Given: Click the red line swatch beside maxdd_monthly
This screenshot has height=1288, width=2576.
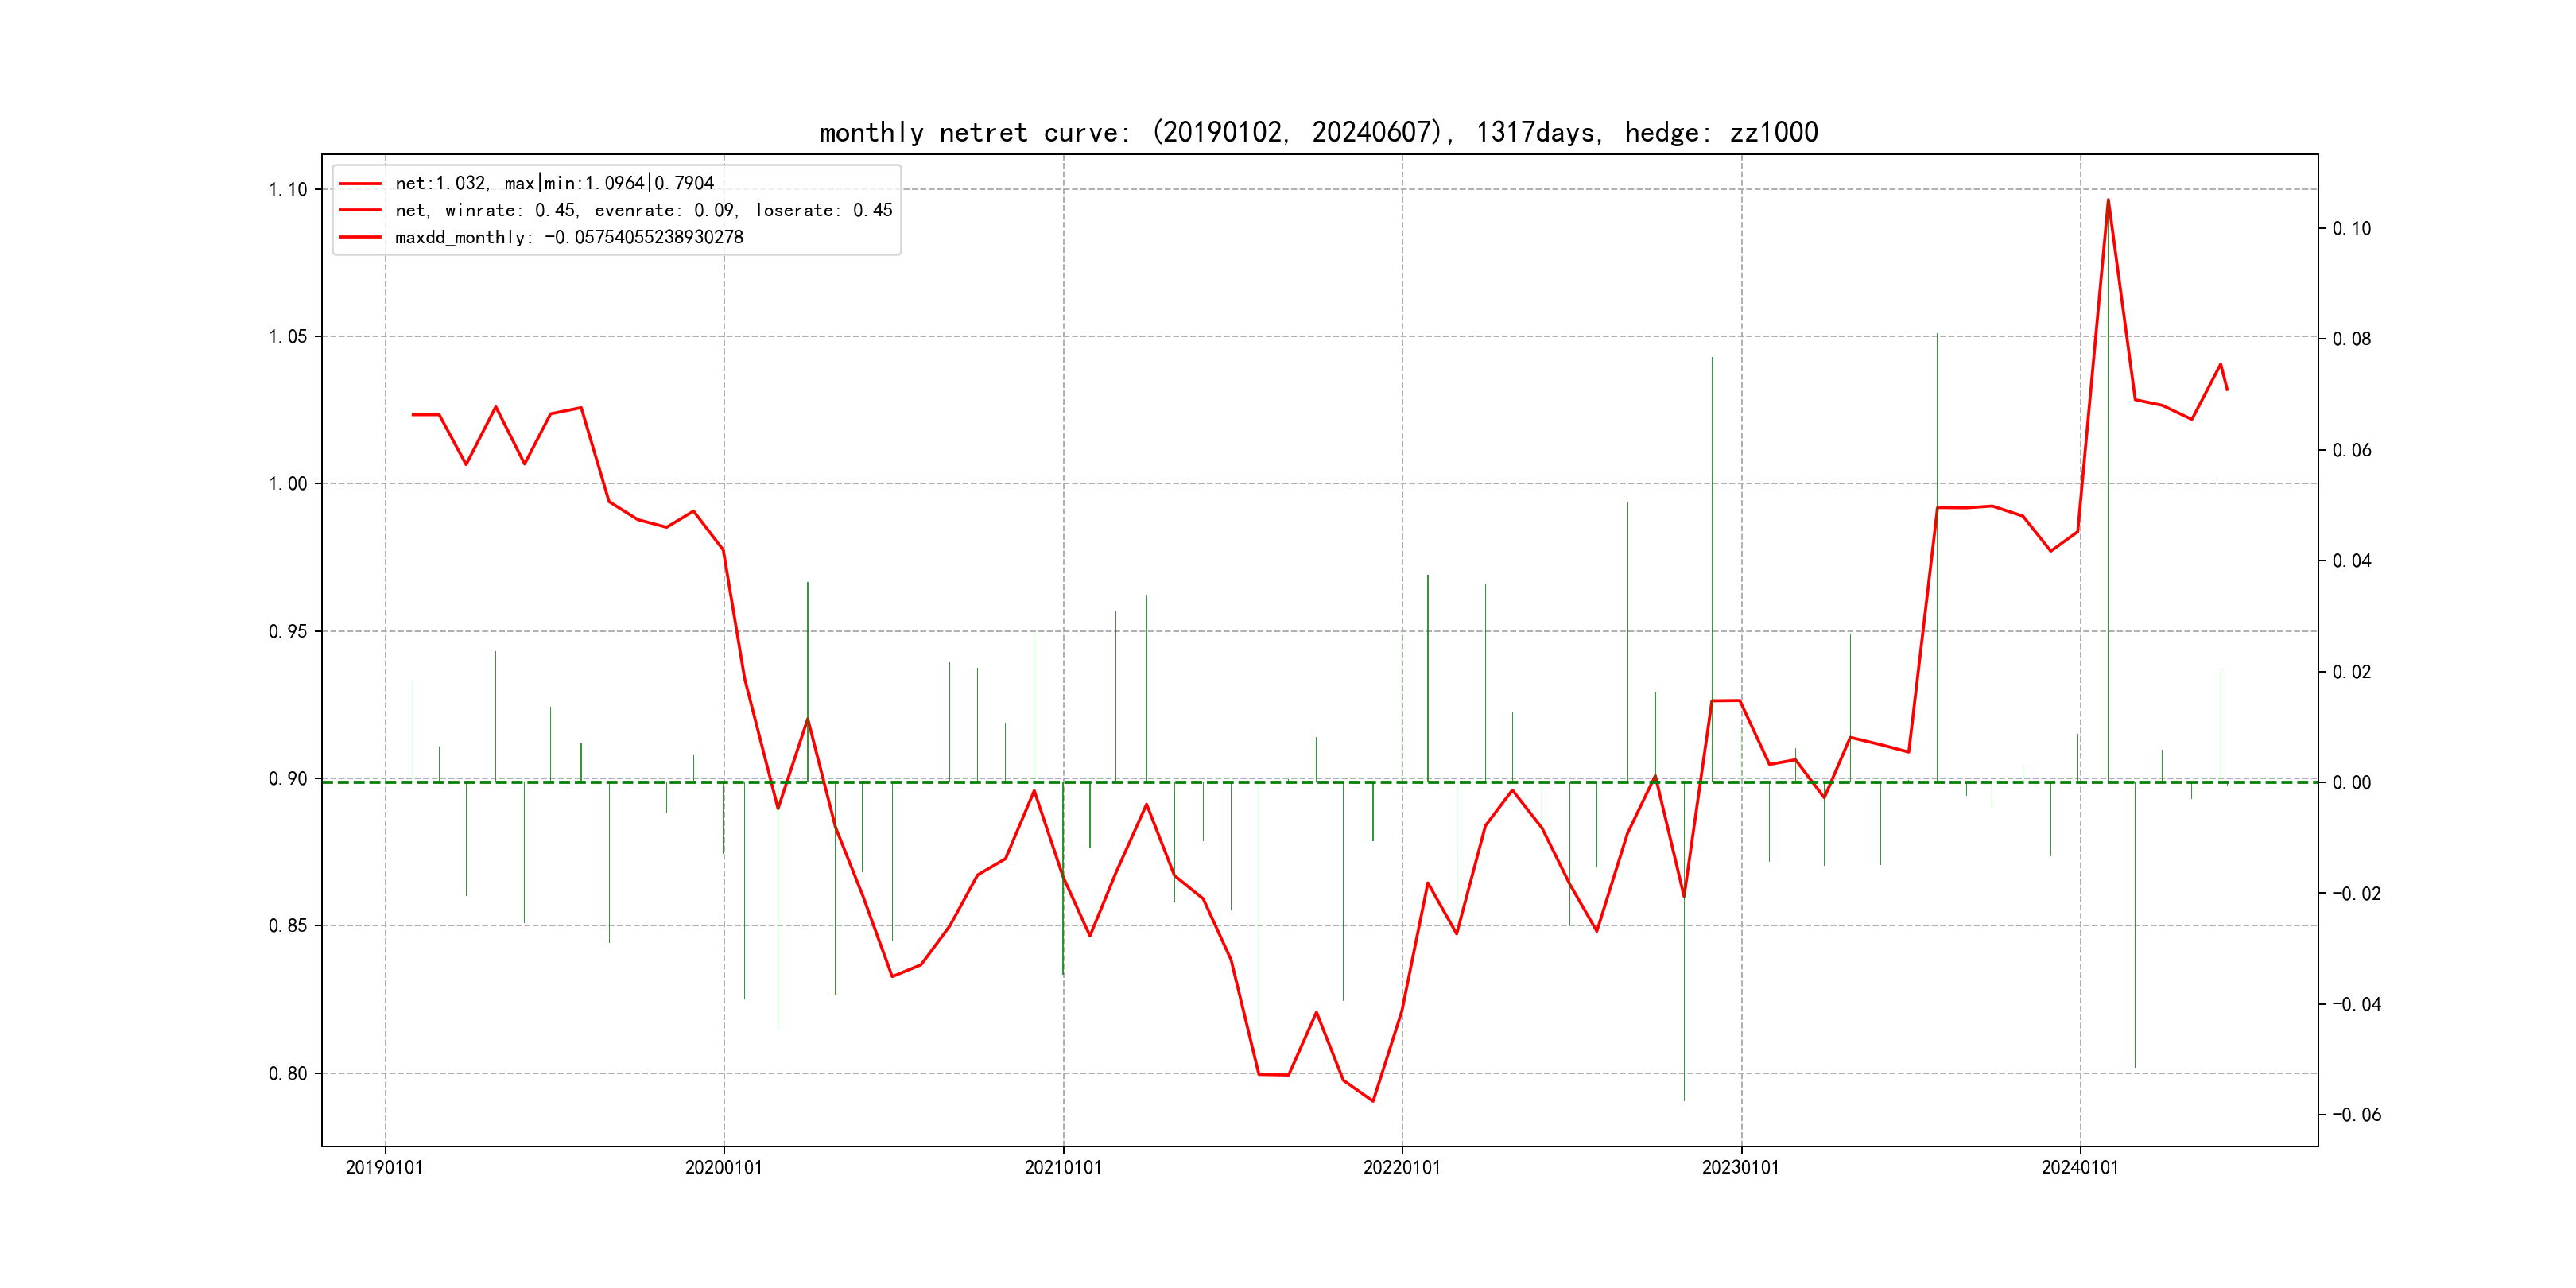Looking at the screenshot, I should 360,237.
